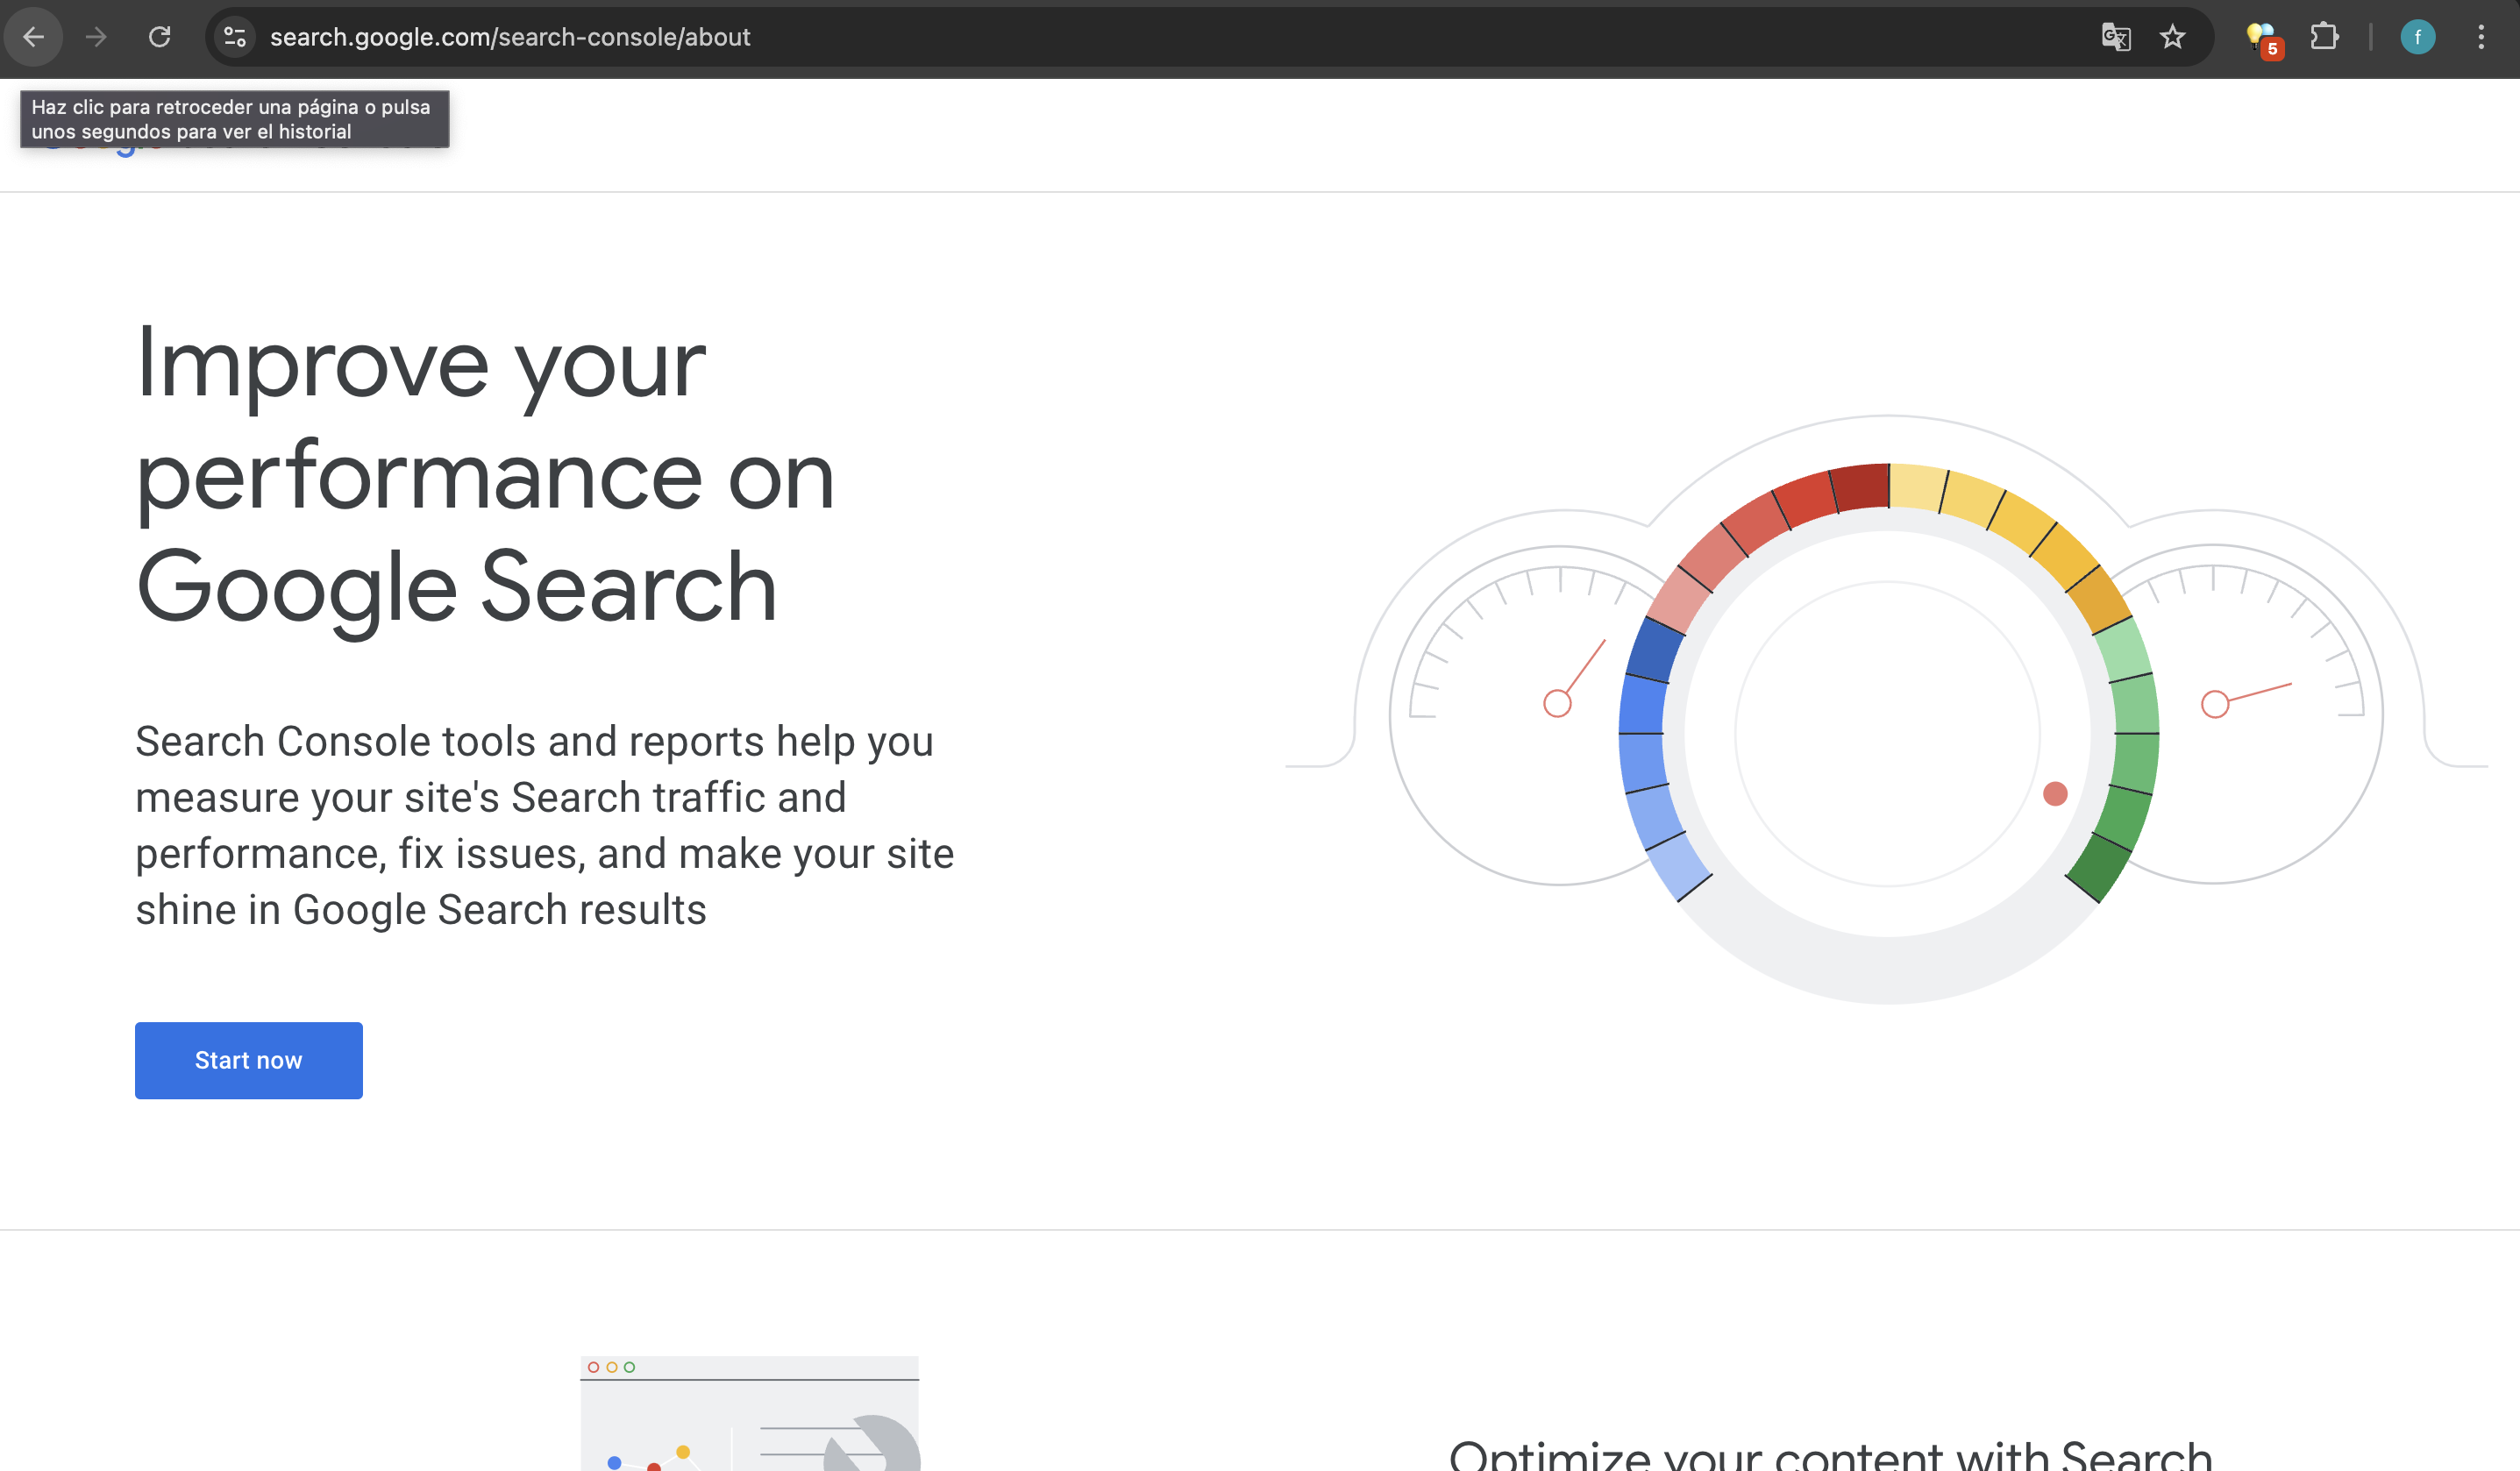Open site information icon in address bar
Image resolution: width=2520 pixels, height=1471 pixels.
(x=235, y=37)
